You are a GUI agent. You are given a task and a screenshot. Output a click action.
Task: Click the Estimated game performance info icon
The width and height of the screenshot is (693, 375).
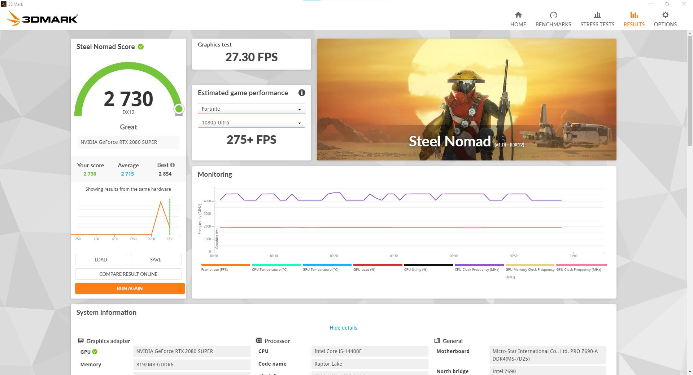click(302, 93)
